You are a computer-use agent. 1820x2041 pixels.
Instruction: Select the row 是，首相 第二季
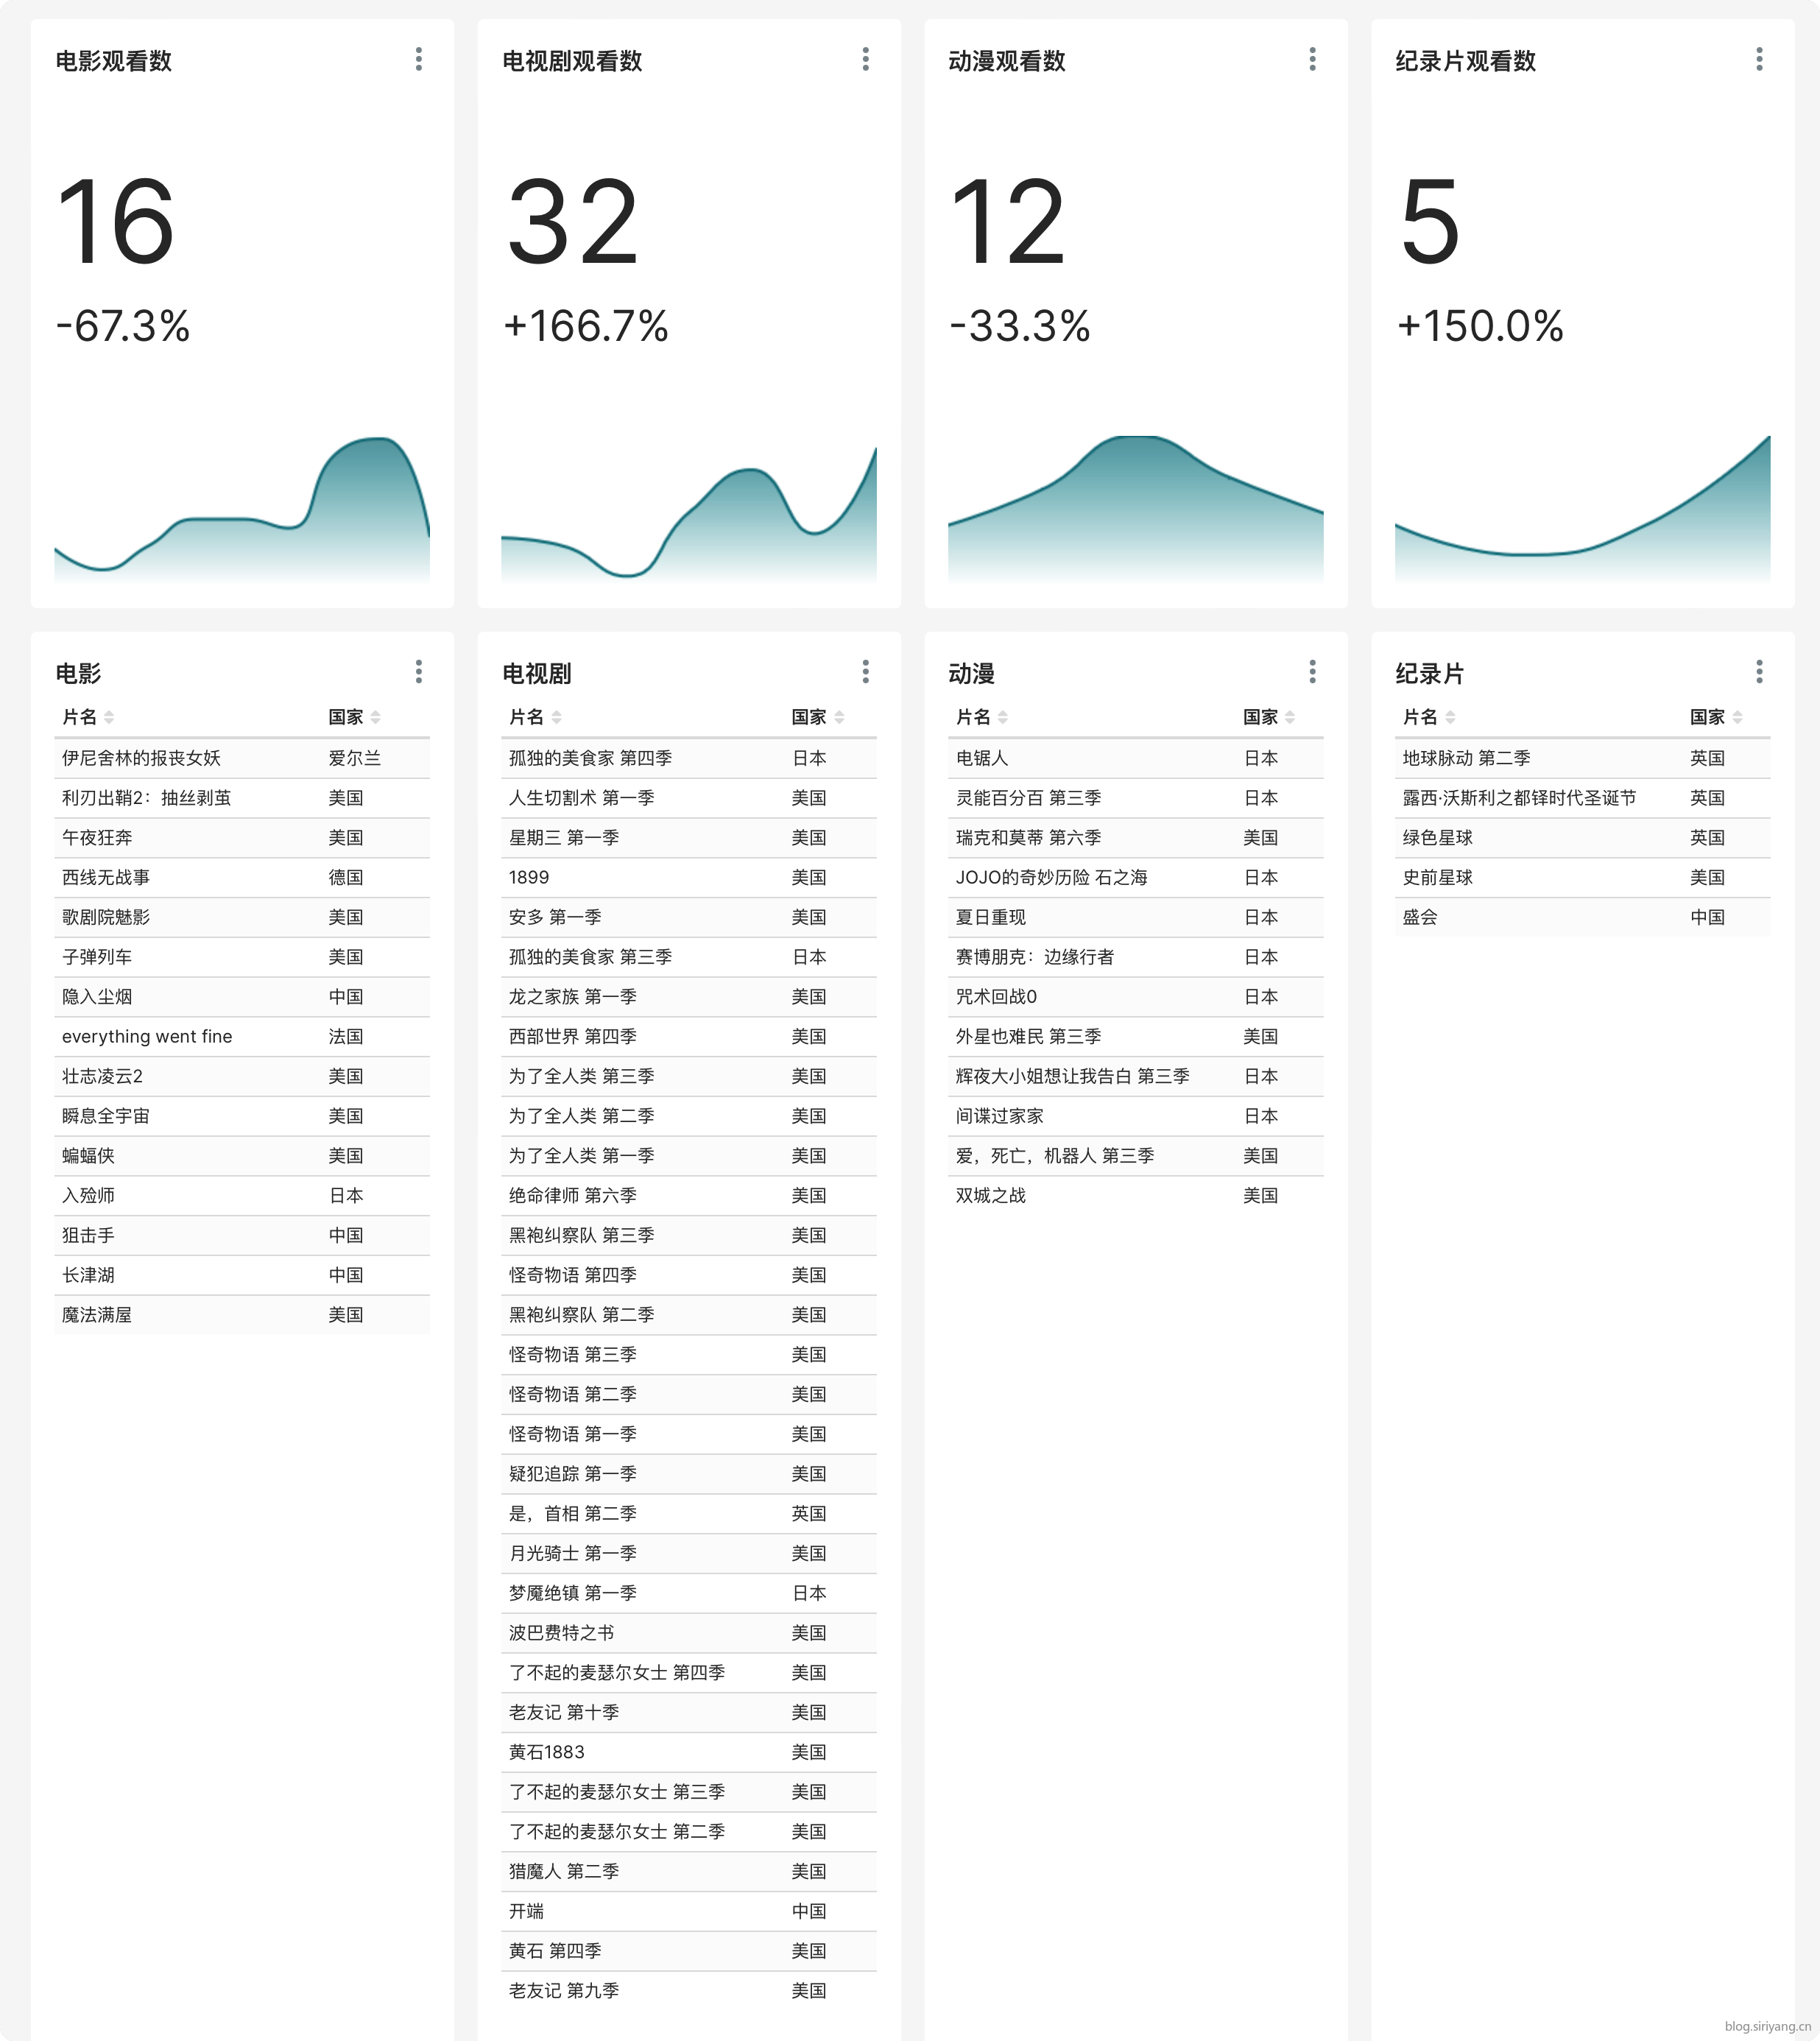pos(689,1513)
